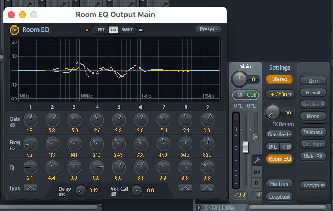Click the band 8 filter type icon
Screen dimensions: 333x211
[185, 188]
